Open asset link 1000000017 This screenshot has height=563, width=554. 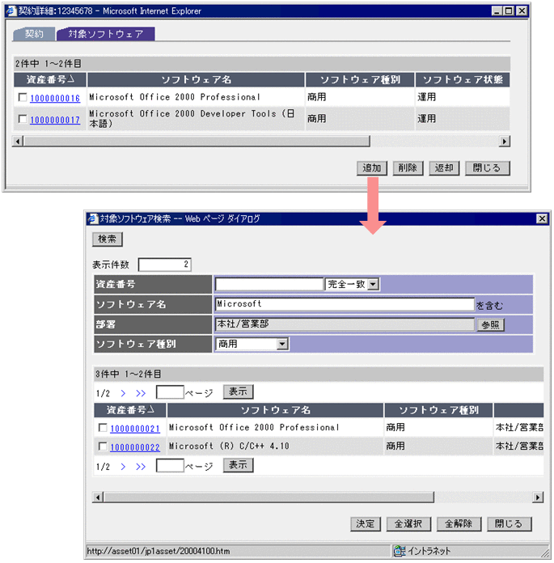(55, 120)
